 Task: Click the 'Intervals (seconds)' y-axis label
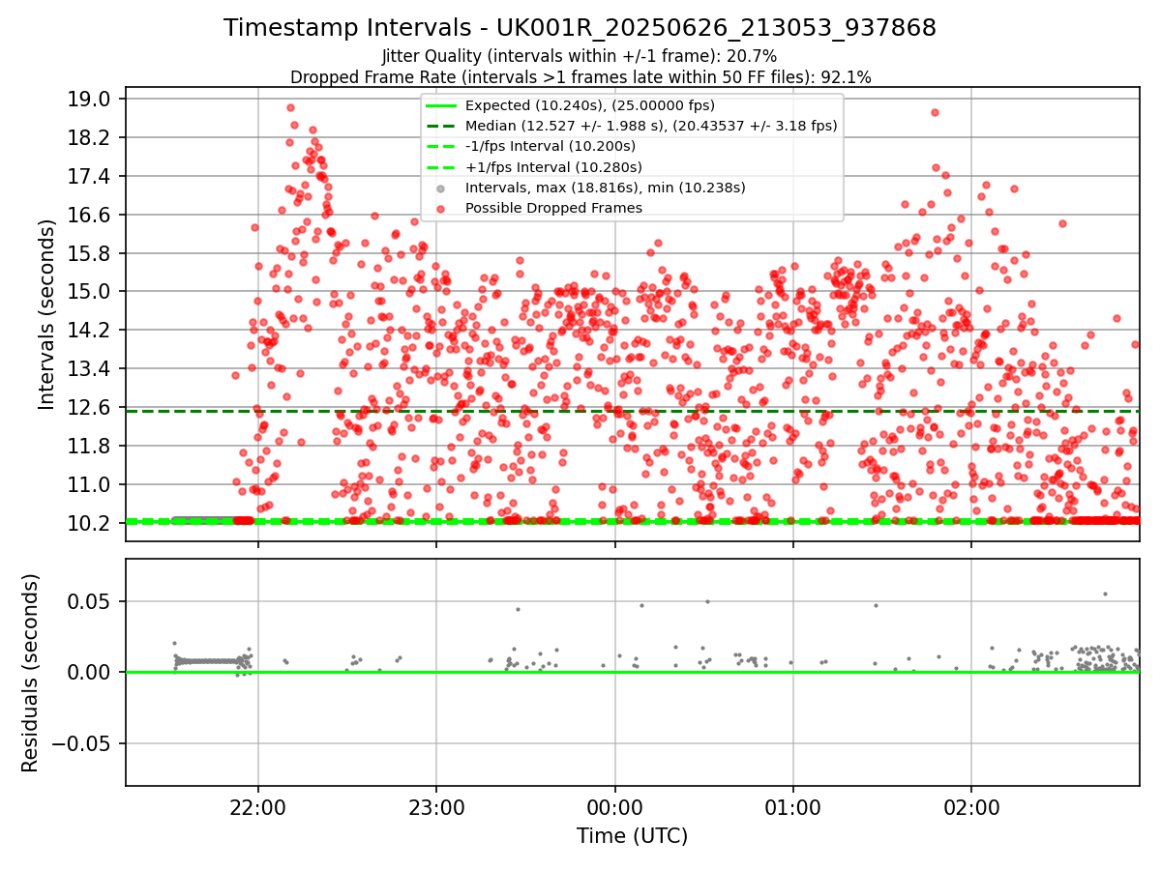click(46, 314)
